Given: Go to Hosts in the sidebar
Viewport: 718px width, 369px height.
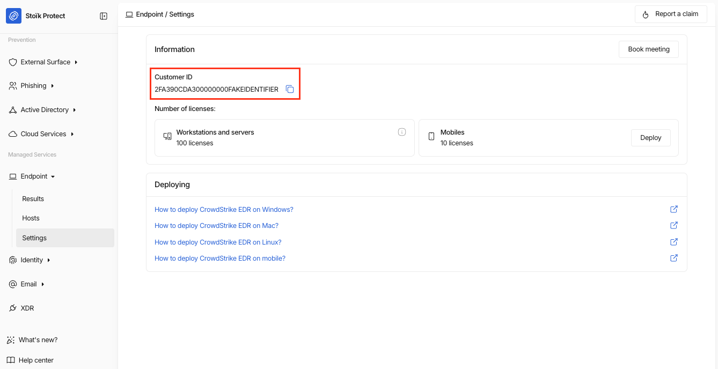Looking at the screenshot, I should tap(31, 218).
